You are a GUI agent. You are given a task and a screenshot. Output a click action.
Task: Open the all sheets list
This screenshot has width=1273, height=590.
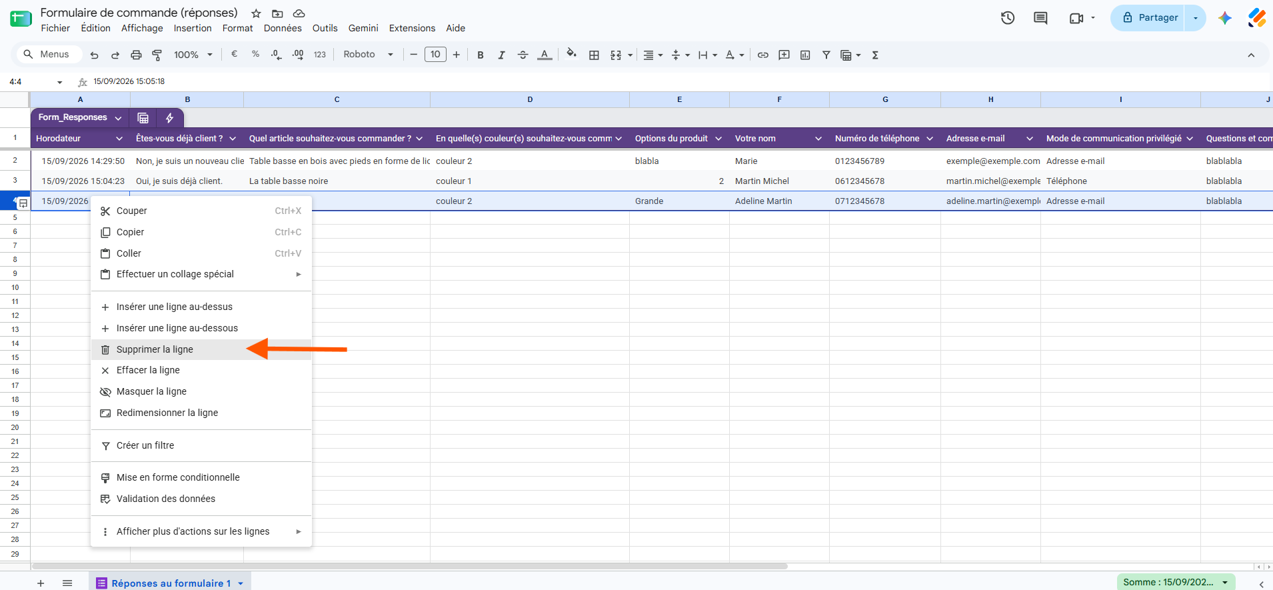coord(67,583)
